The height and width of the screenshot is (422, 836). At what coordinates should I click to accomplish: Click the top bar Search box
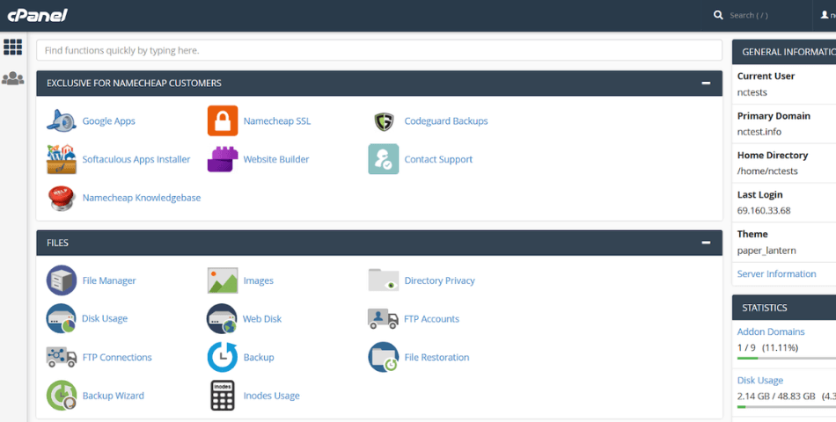point(761,15)
